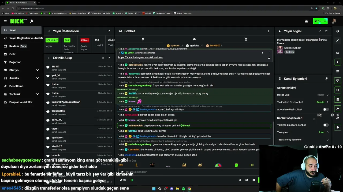
Task: Open Yayın in the sidebar
Action: coord(21,30)
